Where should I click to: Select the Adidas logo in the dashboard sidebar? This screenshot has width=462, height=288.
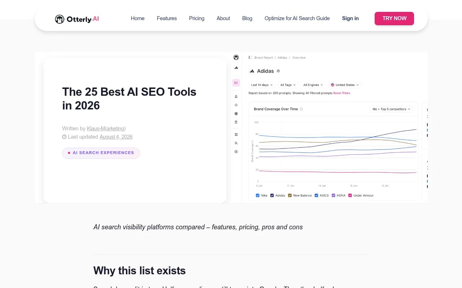[x=236, y=68]
